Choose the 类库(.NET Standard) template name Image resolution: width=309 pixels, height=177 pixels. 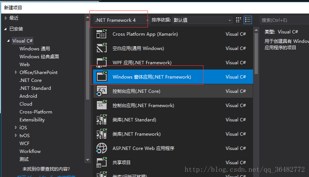[x=134, y=120]
